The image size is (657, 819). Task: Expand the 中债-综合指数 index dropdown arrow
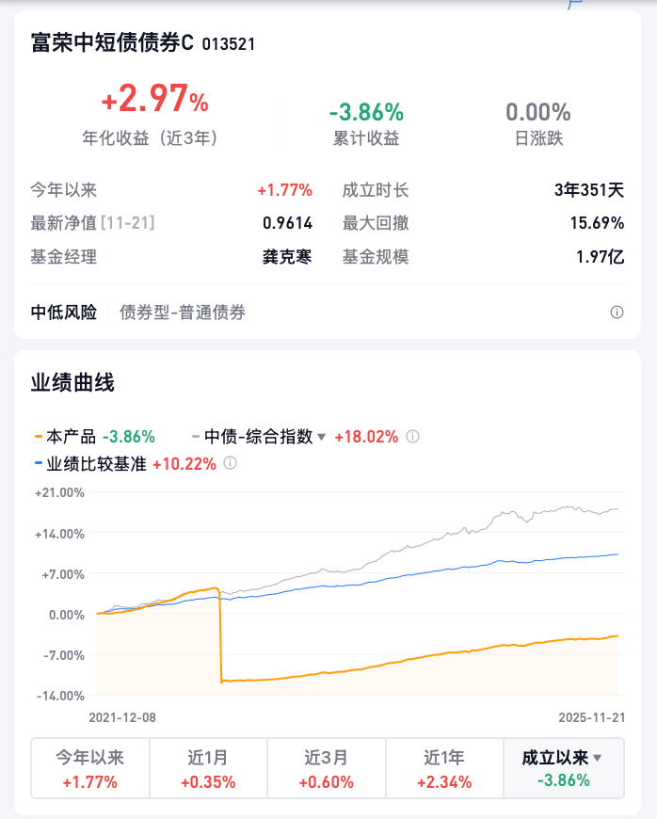pos(321,437)
